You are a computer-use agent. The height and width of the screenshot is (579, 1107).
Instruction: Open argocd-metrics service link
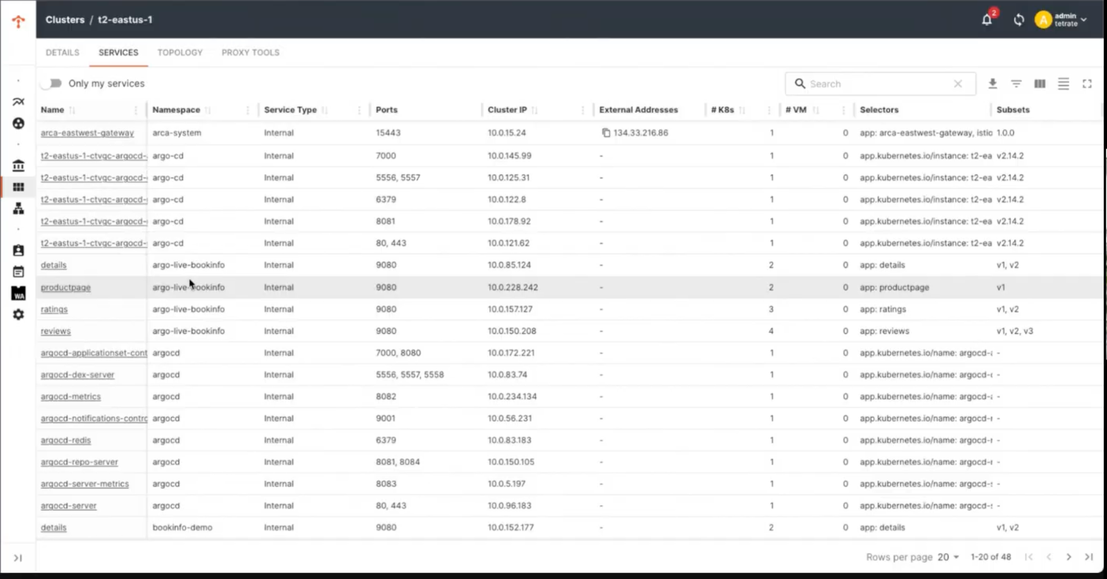pos(70,396)
